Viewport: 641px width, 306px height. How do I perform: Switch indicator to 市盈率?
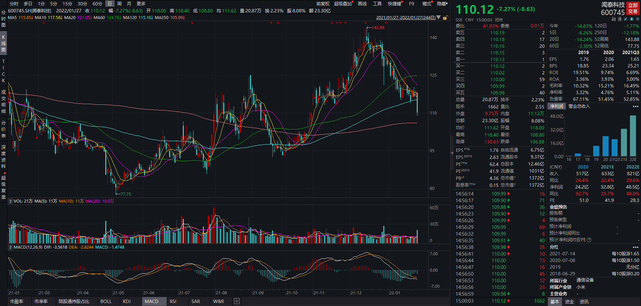[16, 301]
